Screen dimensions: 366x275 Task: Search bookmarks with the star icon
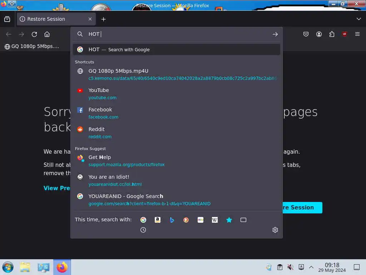(229, 220)
